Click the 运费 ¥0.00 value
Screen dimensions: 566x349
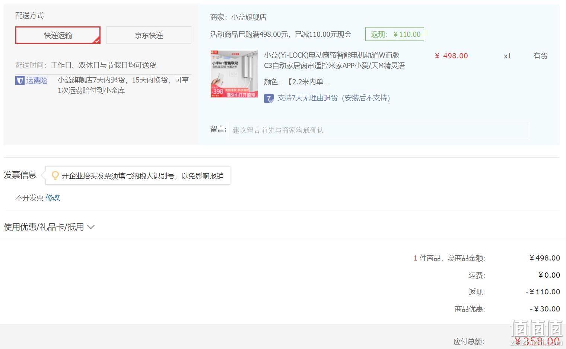(x=549, y=275)
